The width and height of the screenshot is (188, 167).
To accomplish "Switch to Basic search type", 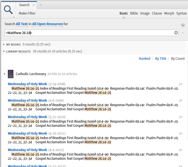I will [x=124, y=13].
